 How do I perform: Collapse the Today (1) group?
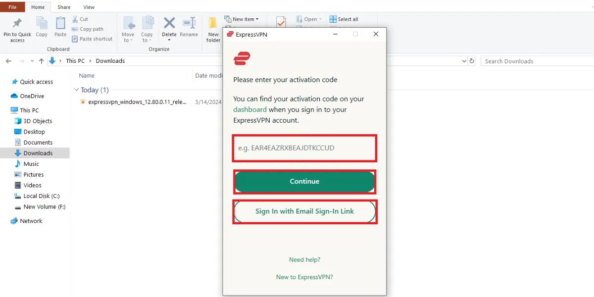click(76, 90)
